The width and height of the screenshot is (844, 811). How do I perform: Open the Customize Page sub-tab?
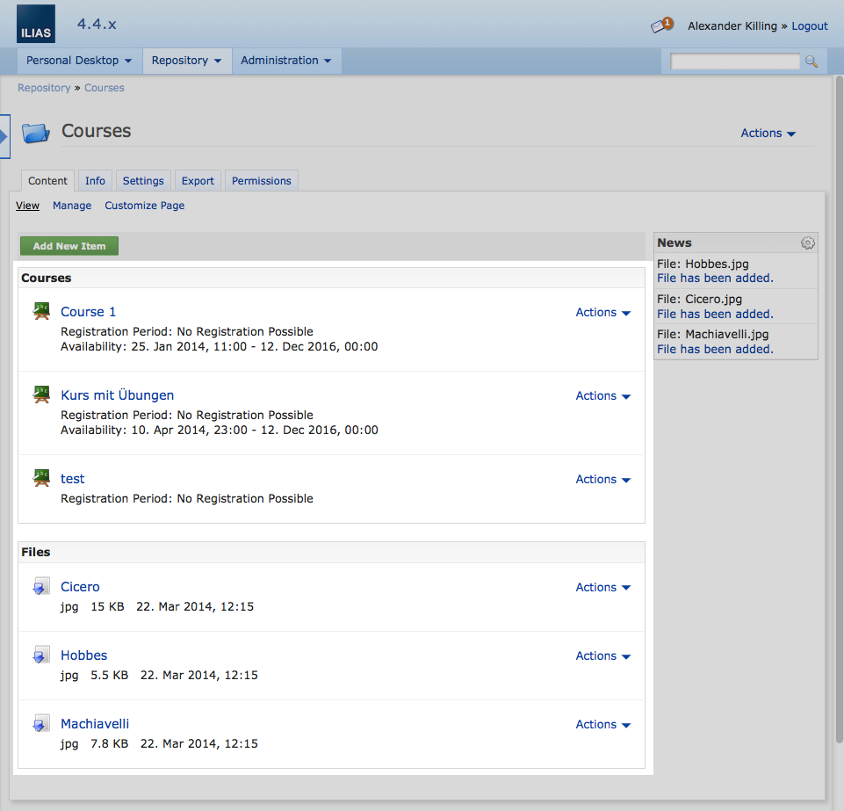pyautogui.click(x=144, y=206)
